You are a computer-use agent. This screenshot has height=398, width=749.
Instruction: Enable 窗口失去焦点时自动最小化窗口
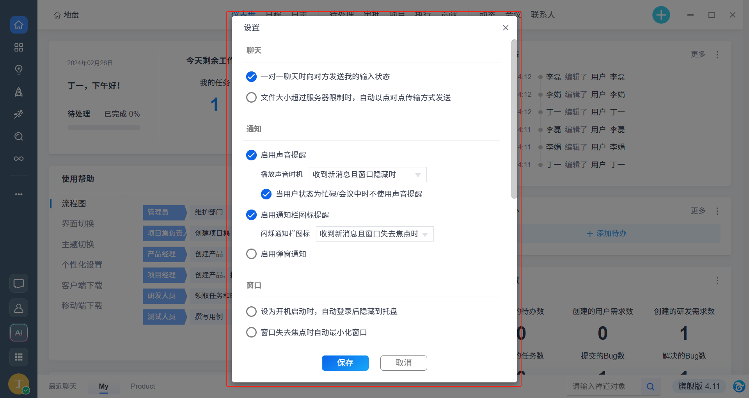pos(251,332)
